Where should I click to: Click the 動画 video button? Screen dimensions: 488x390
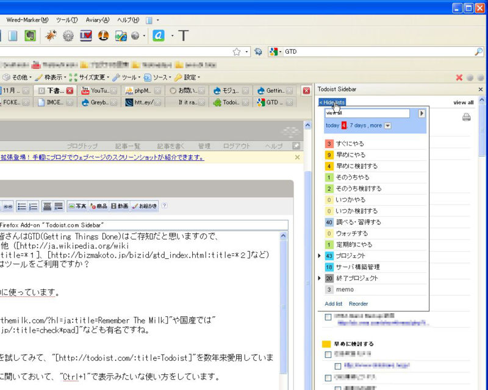click(120, 206)
